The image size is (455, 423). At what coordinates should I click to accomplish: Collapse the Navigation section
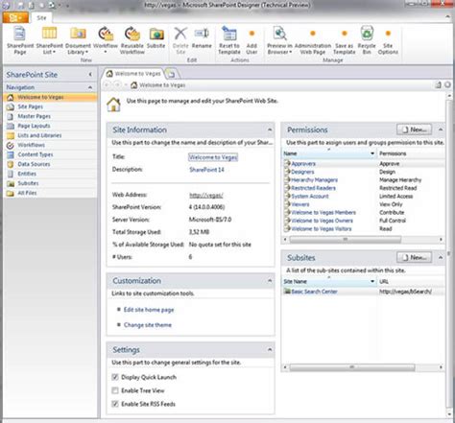pyautogui.click(x=90, y=87)
